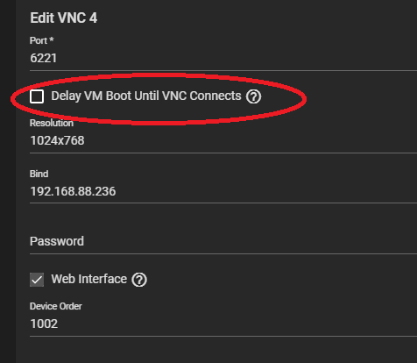Click the 'Bind' field label
417x363 pixels.
click(39, 174)
